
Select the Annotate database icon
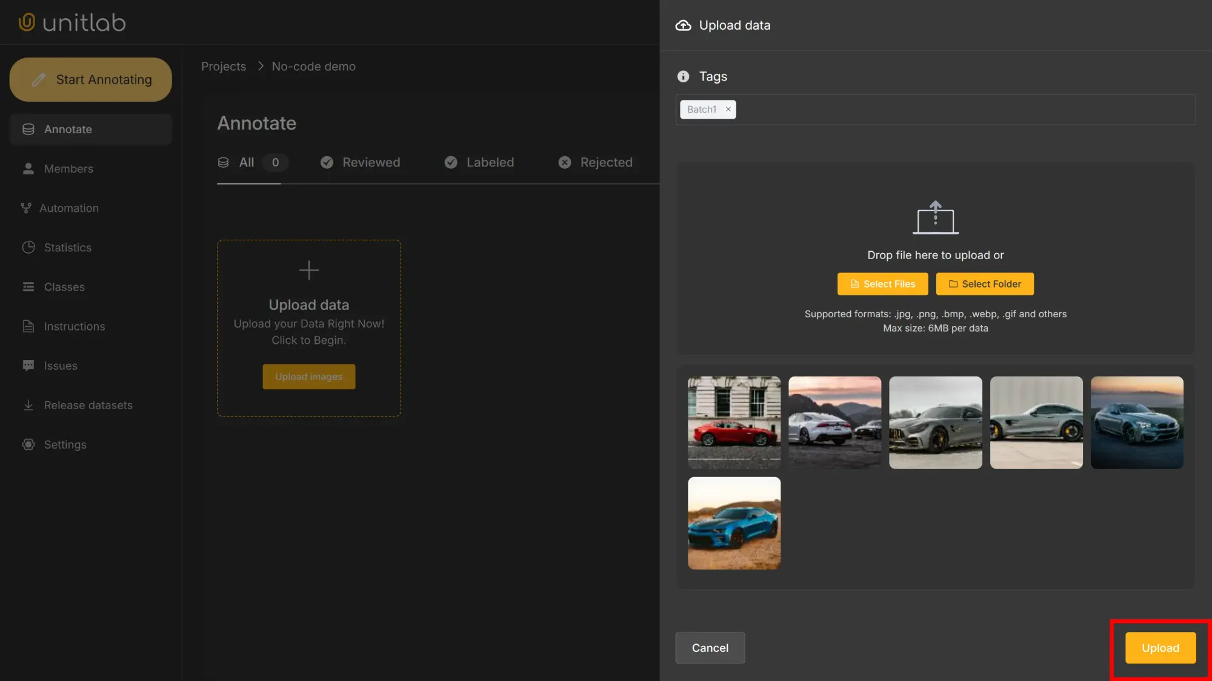[28, 129]
